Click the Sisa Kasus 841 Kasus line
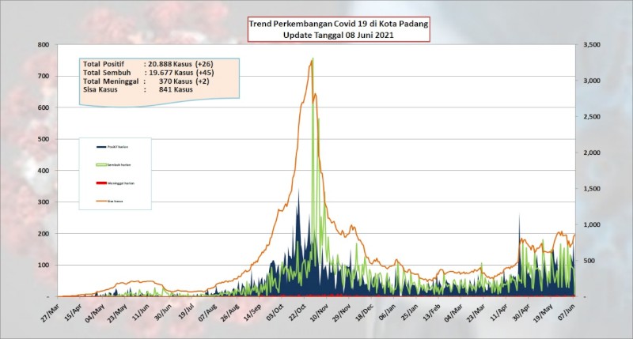 (138, 89)
